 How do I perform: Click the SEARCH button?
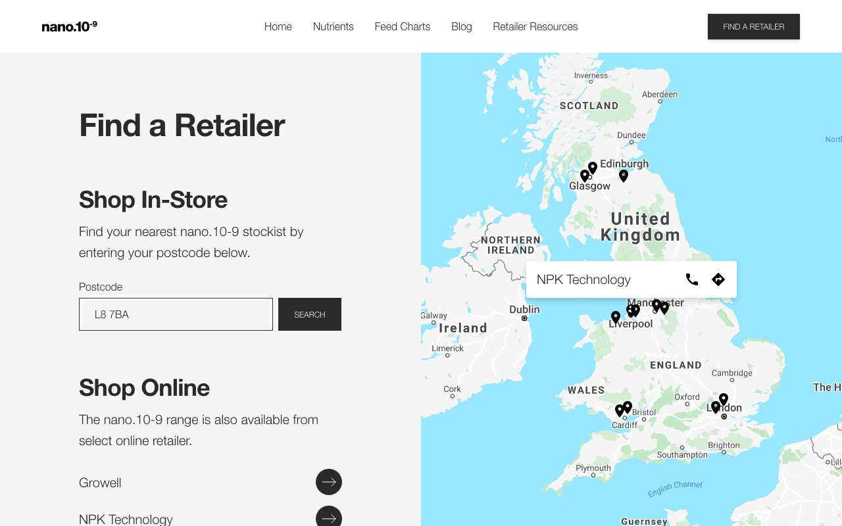[310, 314]
